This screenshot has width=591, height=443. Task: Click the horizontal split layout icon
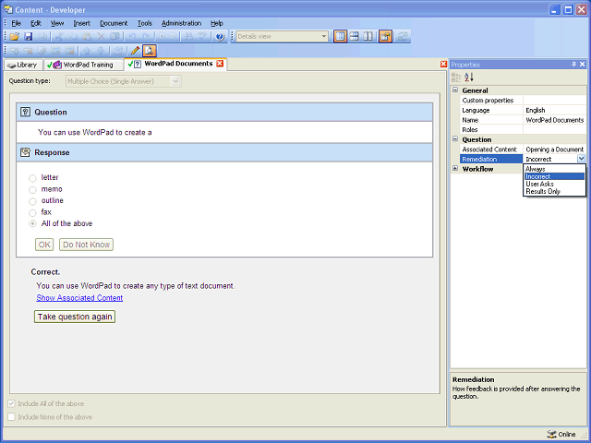click(355, 37)
